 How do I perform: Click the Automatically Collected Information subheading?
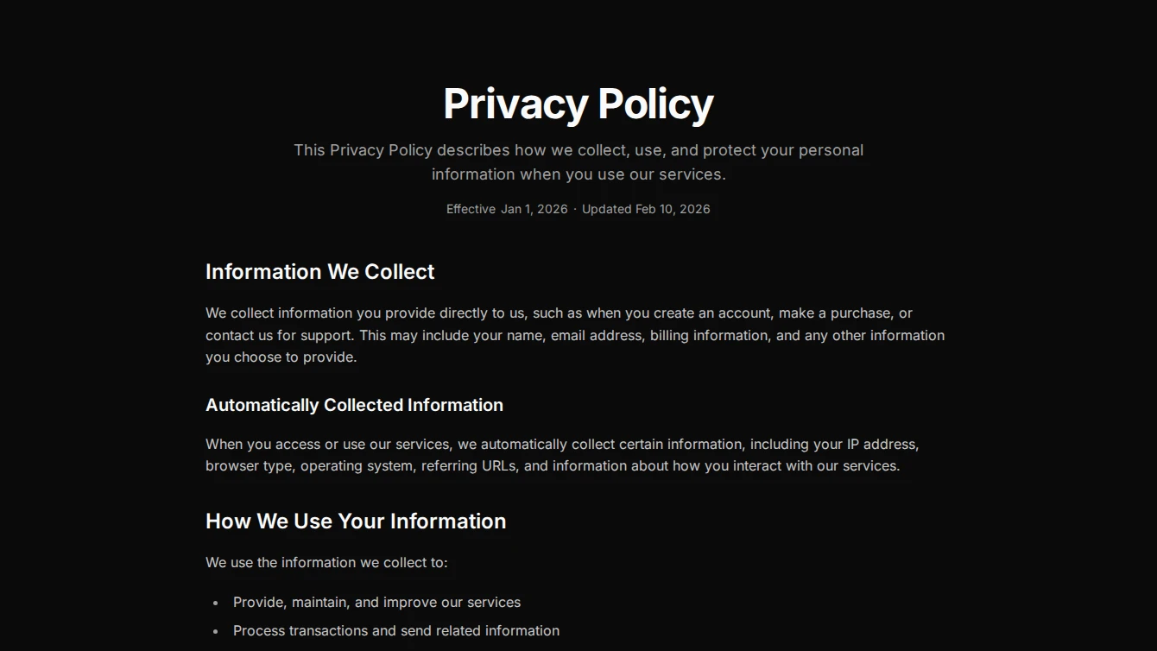pos(354,405)
